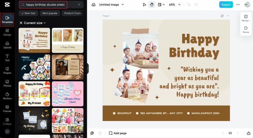
Task: Select the @CAPCUT footer text
Action: click(124, 113)
